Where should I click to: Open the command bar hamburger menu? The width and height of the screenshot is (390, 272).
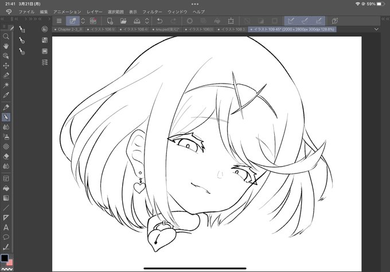tap(59, 21)
